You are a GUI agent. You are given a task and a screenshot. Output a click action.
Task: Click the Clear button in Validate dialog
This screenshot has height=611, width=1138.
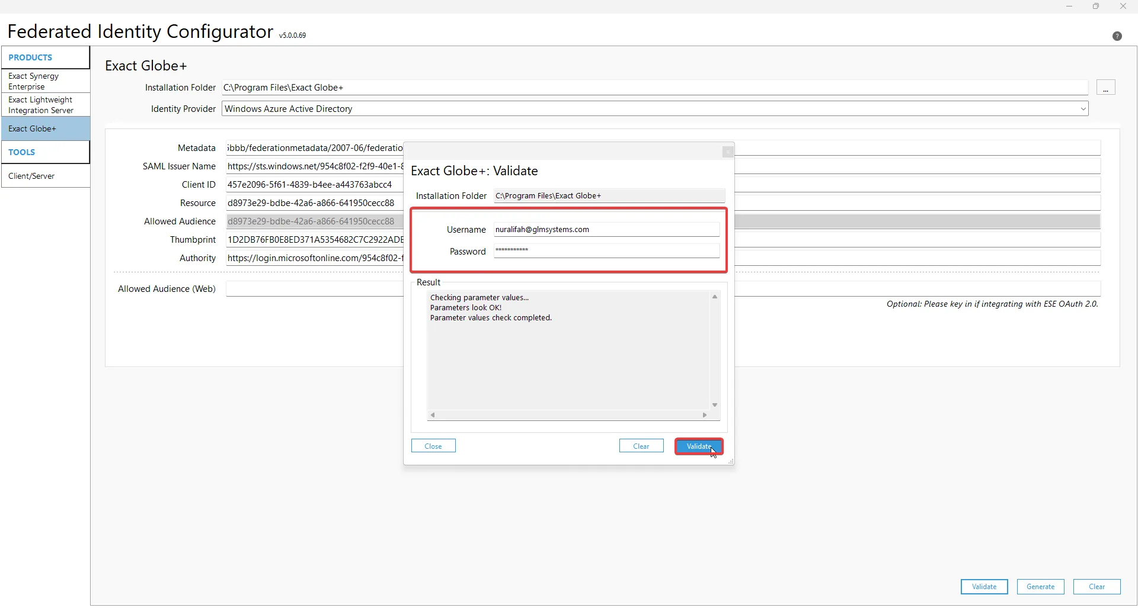641,446
